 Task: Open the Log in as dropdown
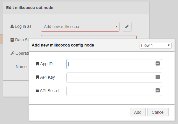(x=80, y=26)
